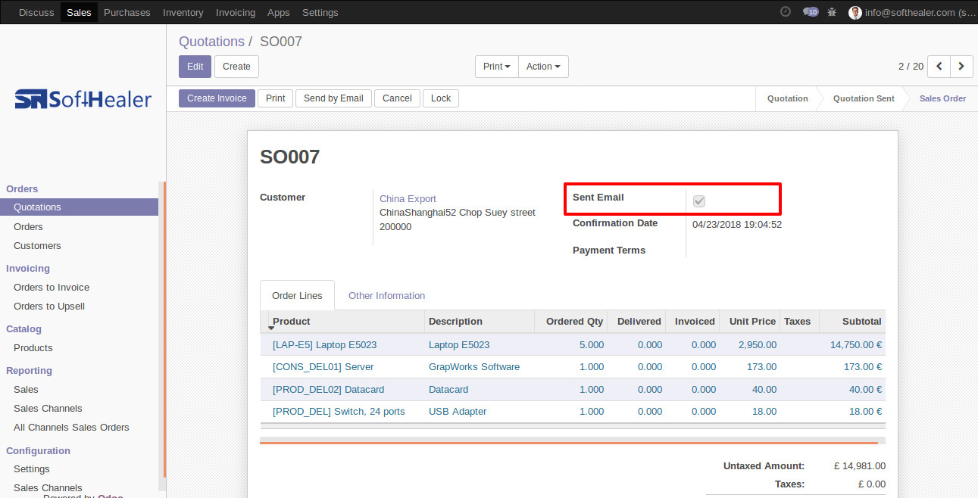This screenshot has width=978, height=498.
Task: Click Create Invoice button
Action: [217, 98]
